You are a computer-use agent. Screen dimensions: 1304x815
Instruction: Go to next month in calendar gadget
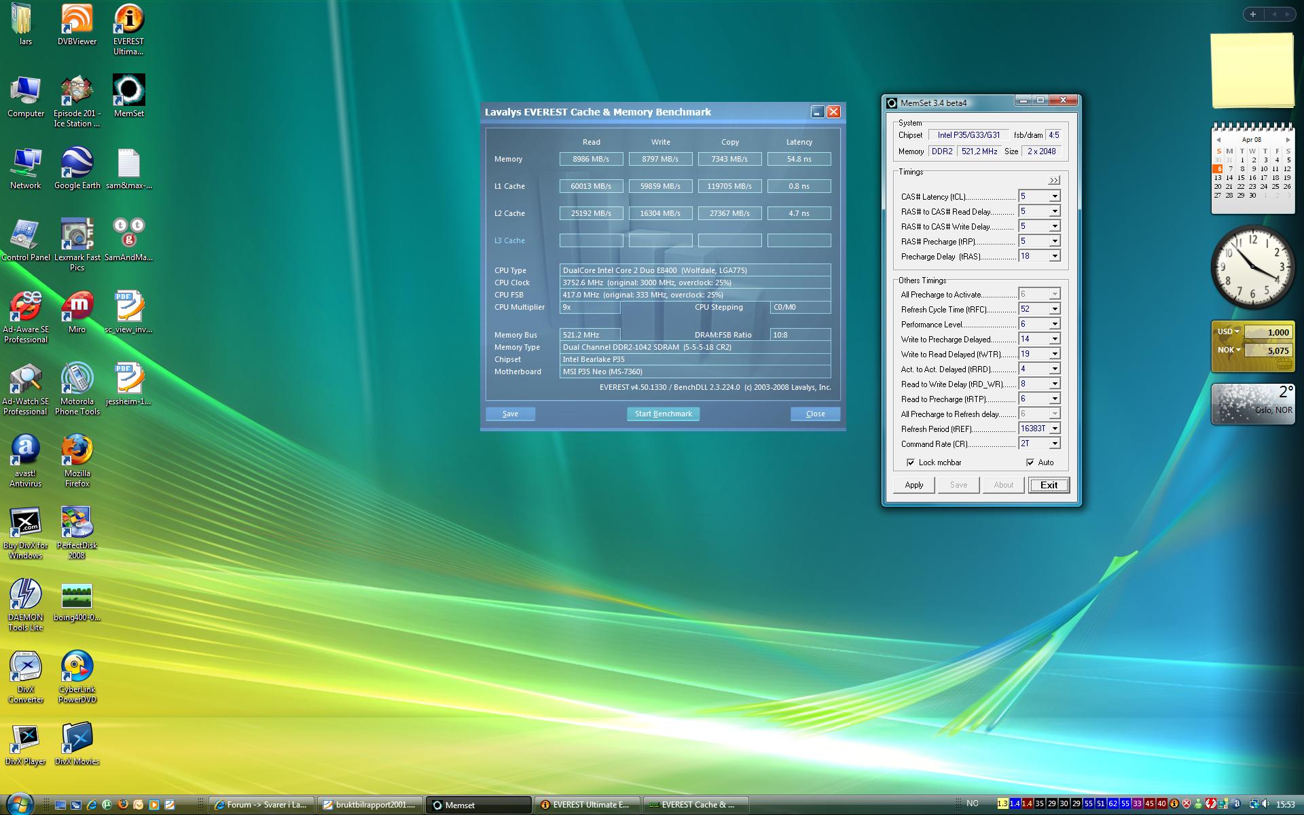1288,140
